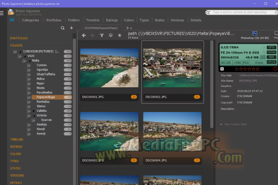Switch to the All tab
Viewport: 278px width, 185px height.
click(x=12, y=20)
